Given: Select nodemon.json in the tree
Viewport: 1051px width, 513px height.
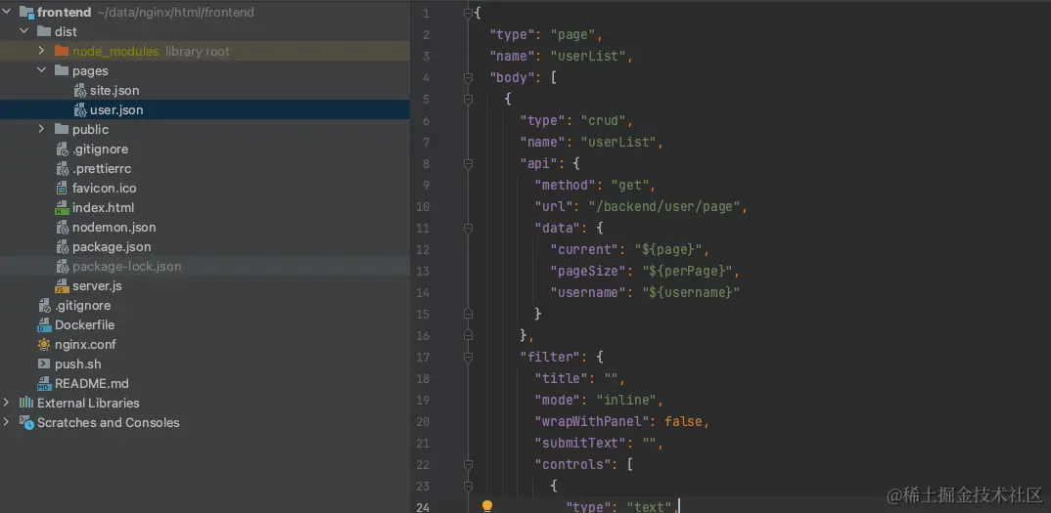Looking at the screenshot, I should pos(114,227).
